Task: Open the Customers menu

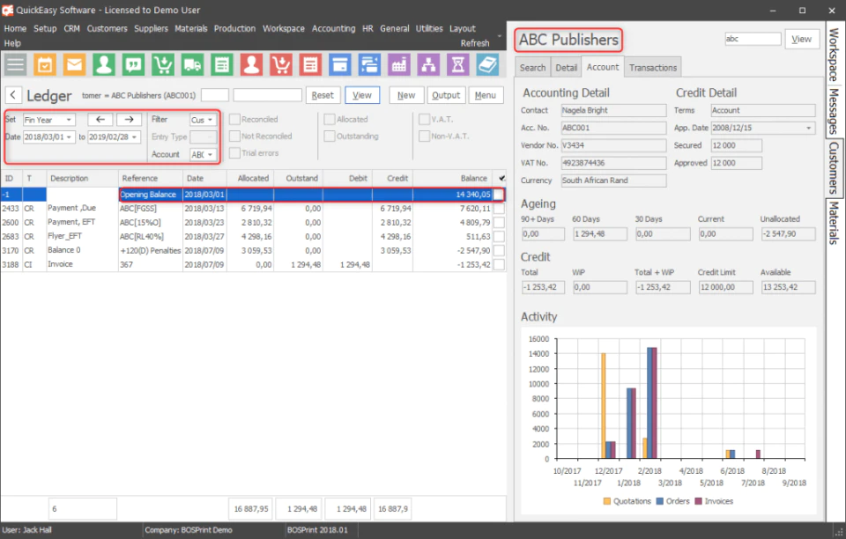Action: tap(107, 28)
